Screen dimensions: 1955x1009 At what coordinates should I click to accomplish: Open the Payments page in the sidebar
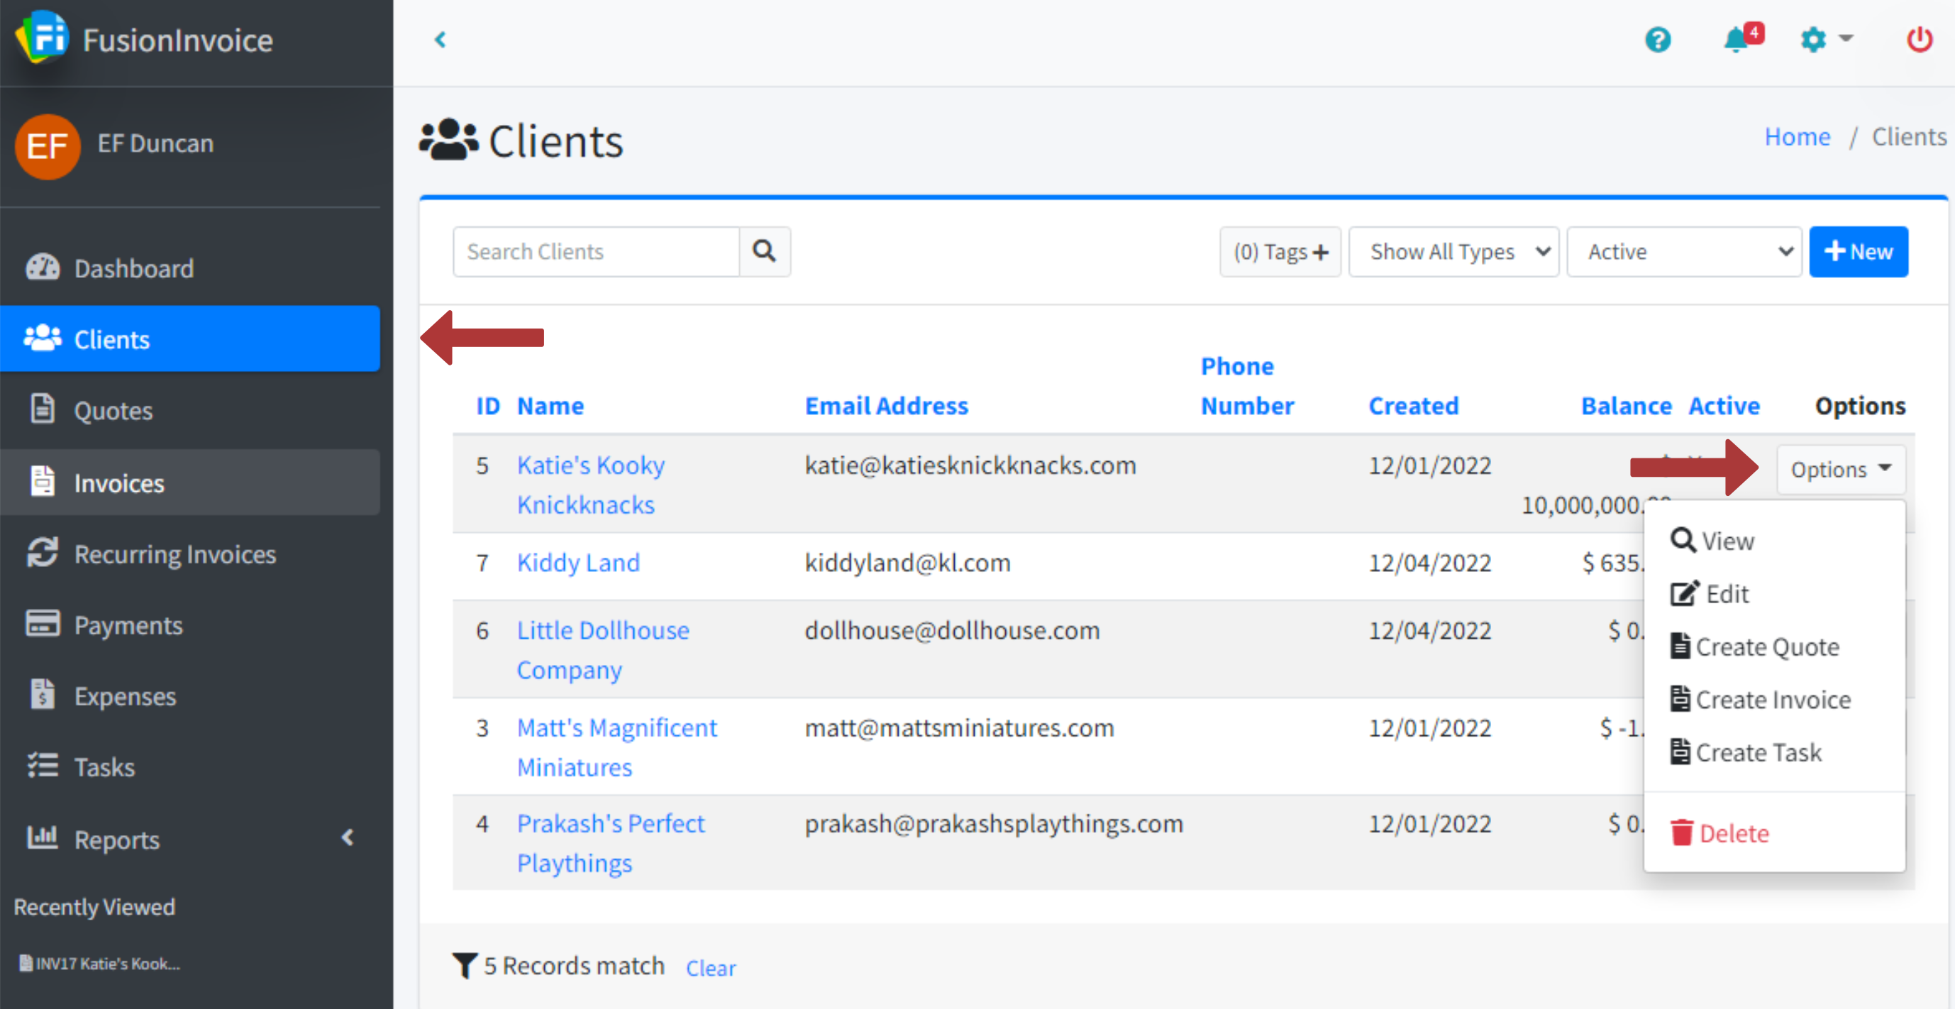pos(128,625)
